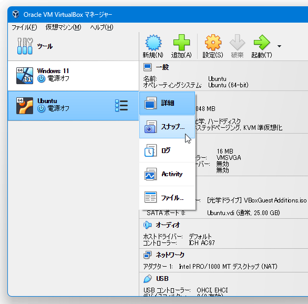Click the Ubuntu OS icon
The width and height of the screenshot is (308, 304).
point(25,106)
